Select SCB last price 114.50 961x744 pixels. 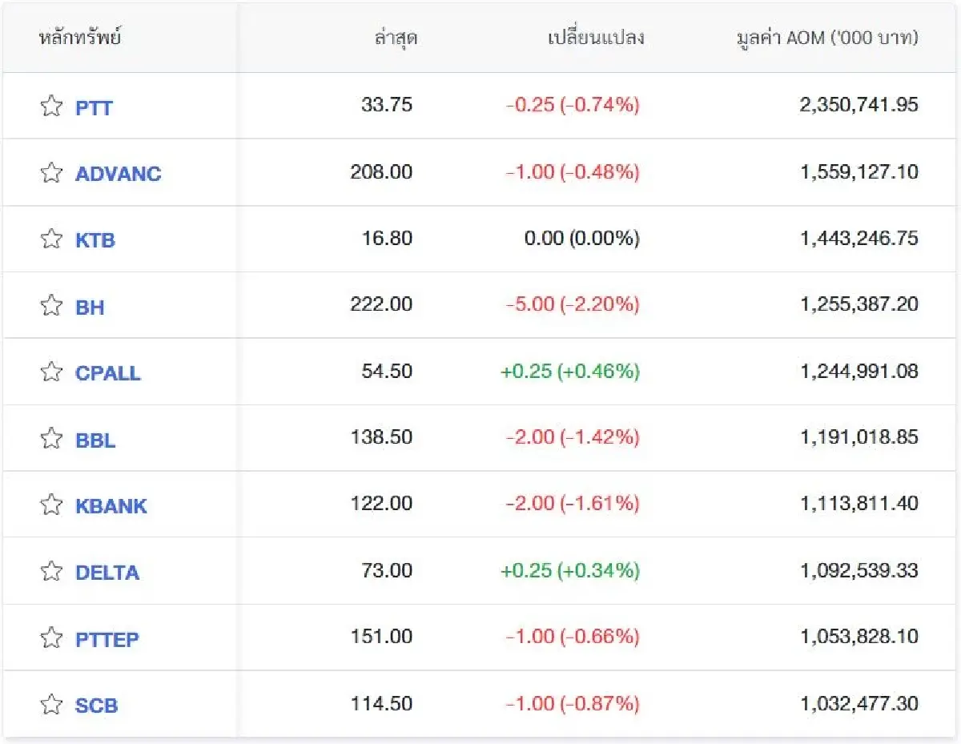coord(381,703)
